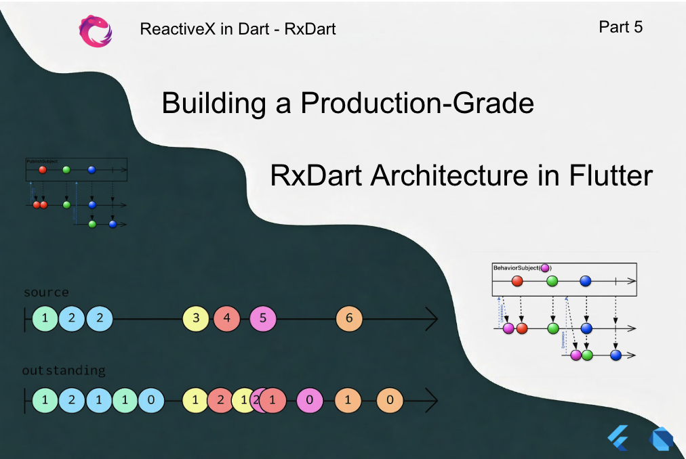Select yellow marble 3 in source row
The height and width of the screenshot is (459, 686).
pos(196,318)
